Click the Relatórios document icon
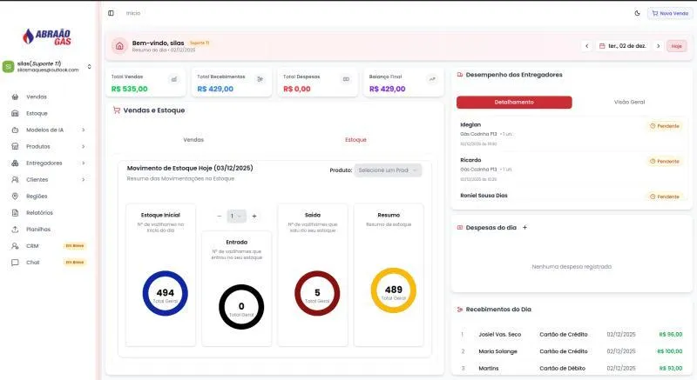 pos(15,213)
